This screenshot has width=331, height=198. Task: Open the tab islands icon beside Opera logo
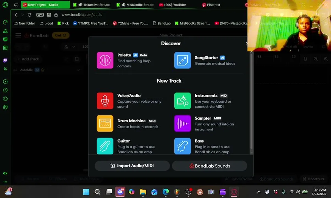[16, 5]
